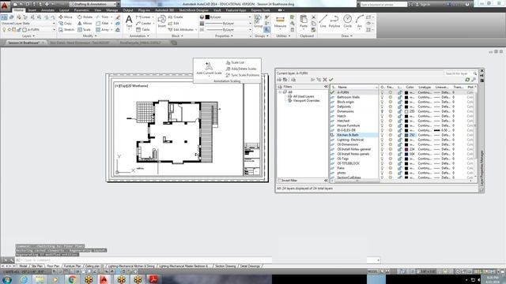The image size is (506, 284).
Task: Toggle lock for Hatch layer
Action: point(399,116)
